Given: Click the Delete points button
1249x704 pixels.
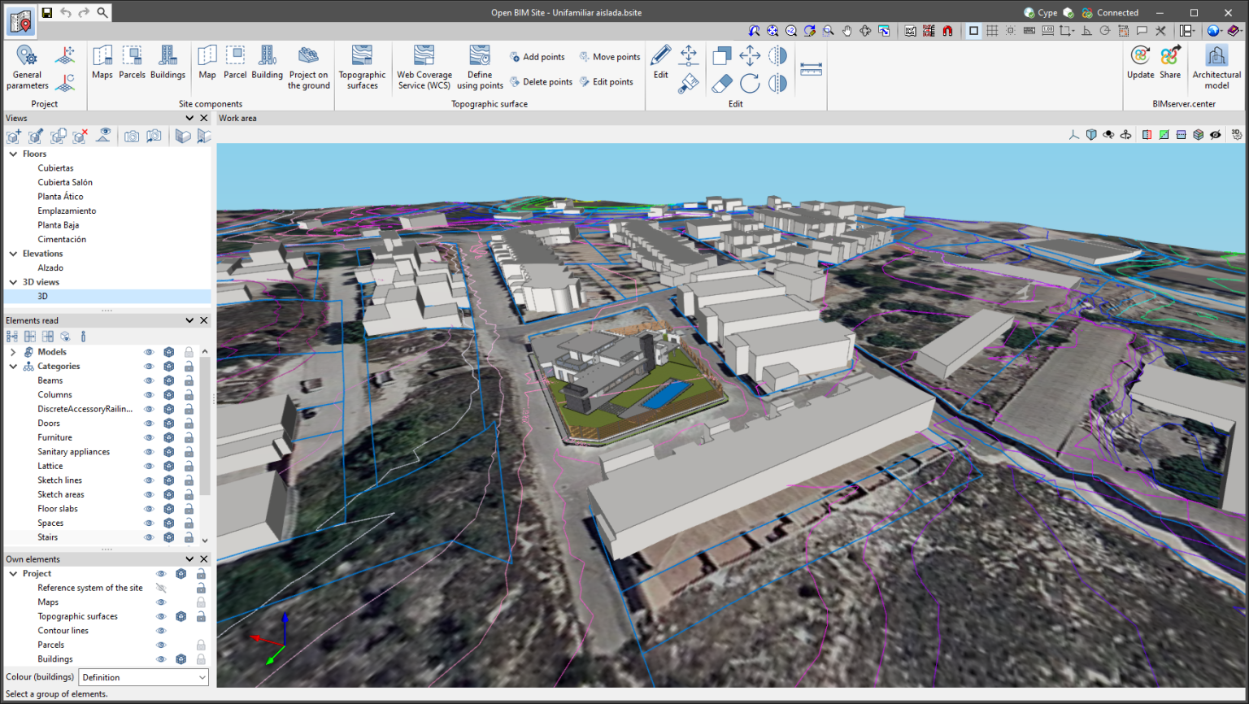Looking at the screenshot, I should pos(541,82).
